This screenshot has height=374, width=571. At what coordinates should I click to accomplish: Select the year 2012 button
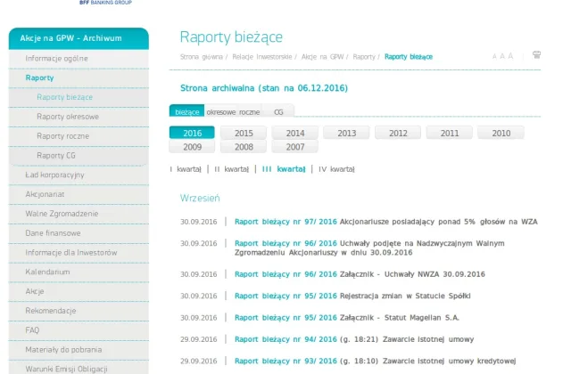tap(398, 133)
